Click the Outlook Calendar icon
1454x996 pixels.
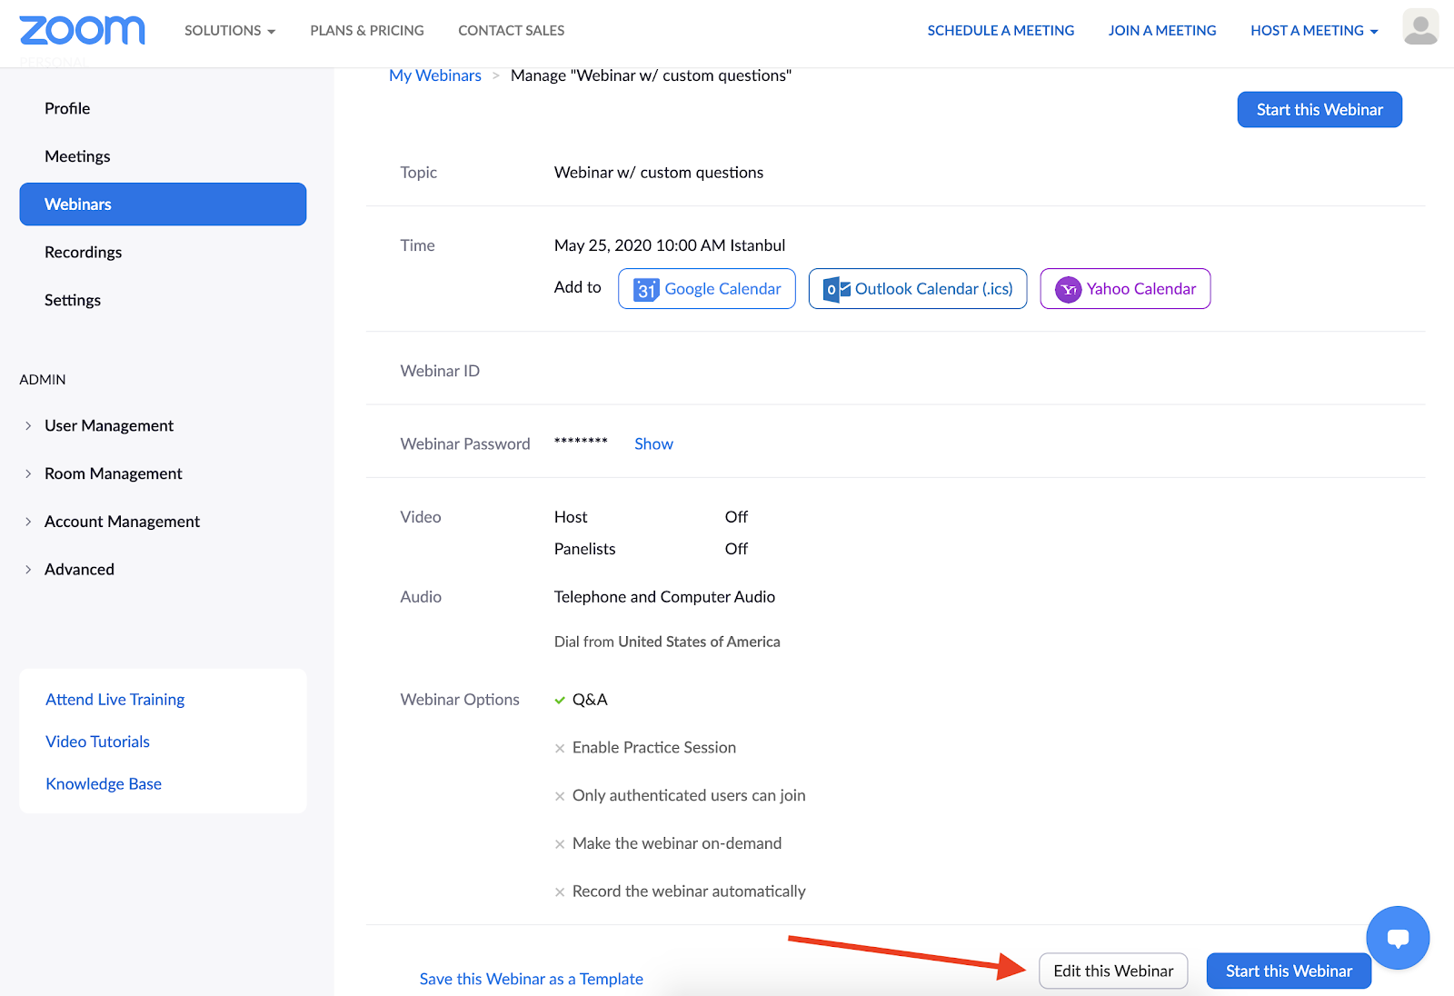tap(836, 289)
